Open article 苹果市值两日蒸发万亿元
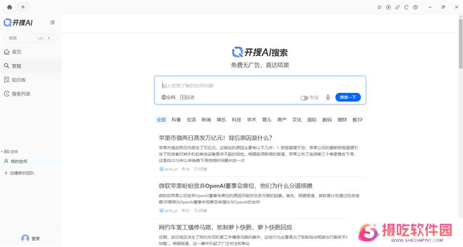The image size is (463, 247). point(215,138)
